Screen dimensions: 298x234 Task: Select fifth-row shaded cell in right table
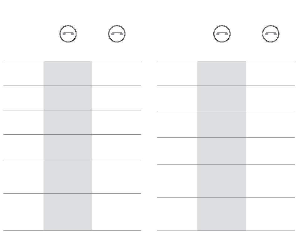click(221, 181)
